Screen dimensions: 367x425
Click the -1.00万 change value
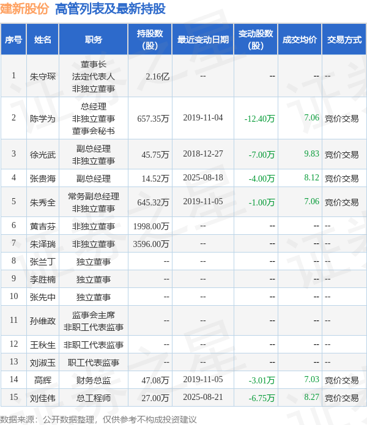point(262,202)
